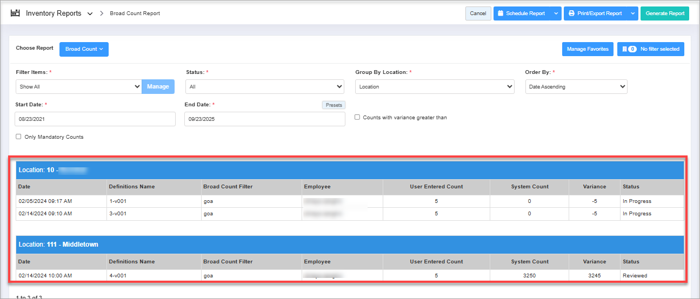
Task: Open the Status dropdown set to All
Action: [265, 86]
